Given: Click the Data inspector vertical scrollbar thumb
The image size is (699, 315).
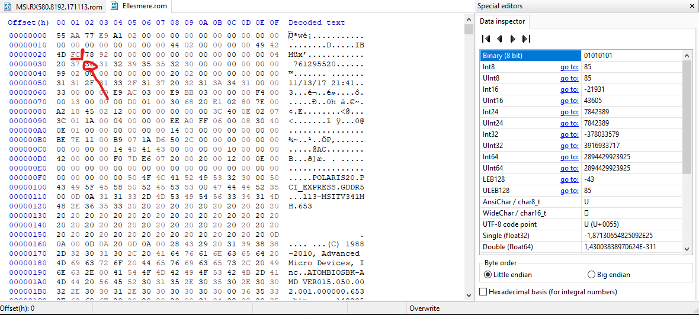Looking at the screenshot, I should coord(687,116).
